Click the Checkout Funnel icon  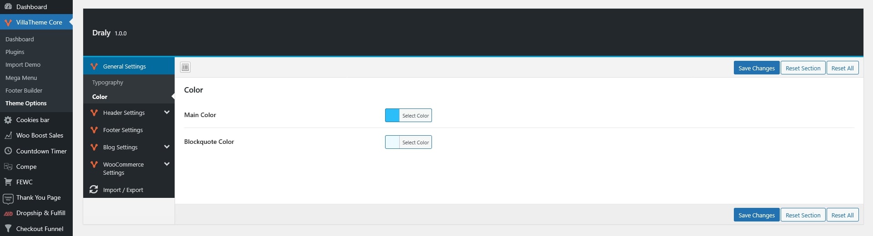point(8,229)
